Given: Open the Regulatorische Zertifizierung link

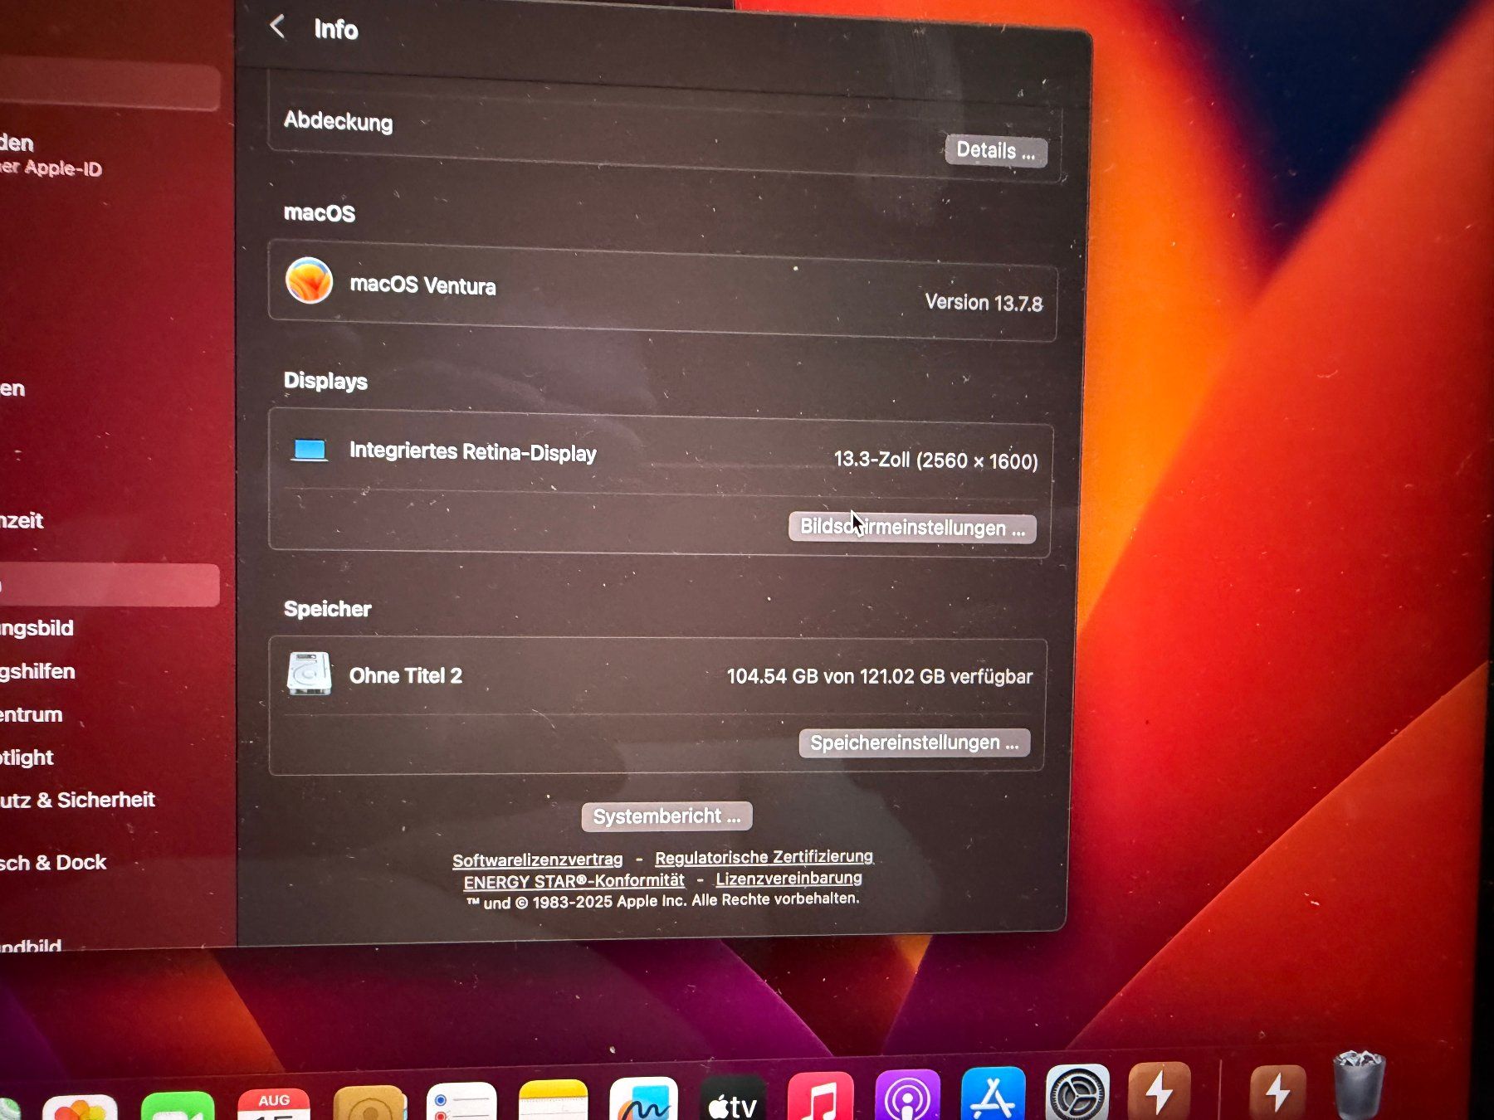Looking at the screenshot, I should coord(764,856).
